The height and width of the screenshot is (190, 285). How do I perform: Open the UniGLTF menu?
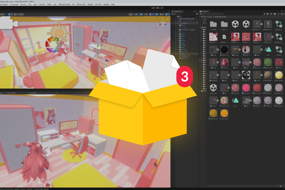click(42, 4)
